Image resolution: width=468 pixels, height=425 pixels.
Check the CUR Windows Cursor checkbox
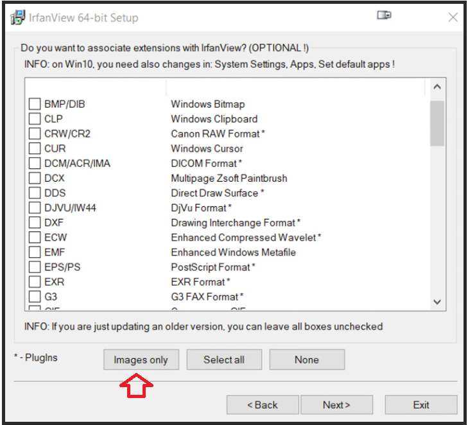[35, 148]
